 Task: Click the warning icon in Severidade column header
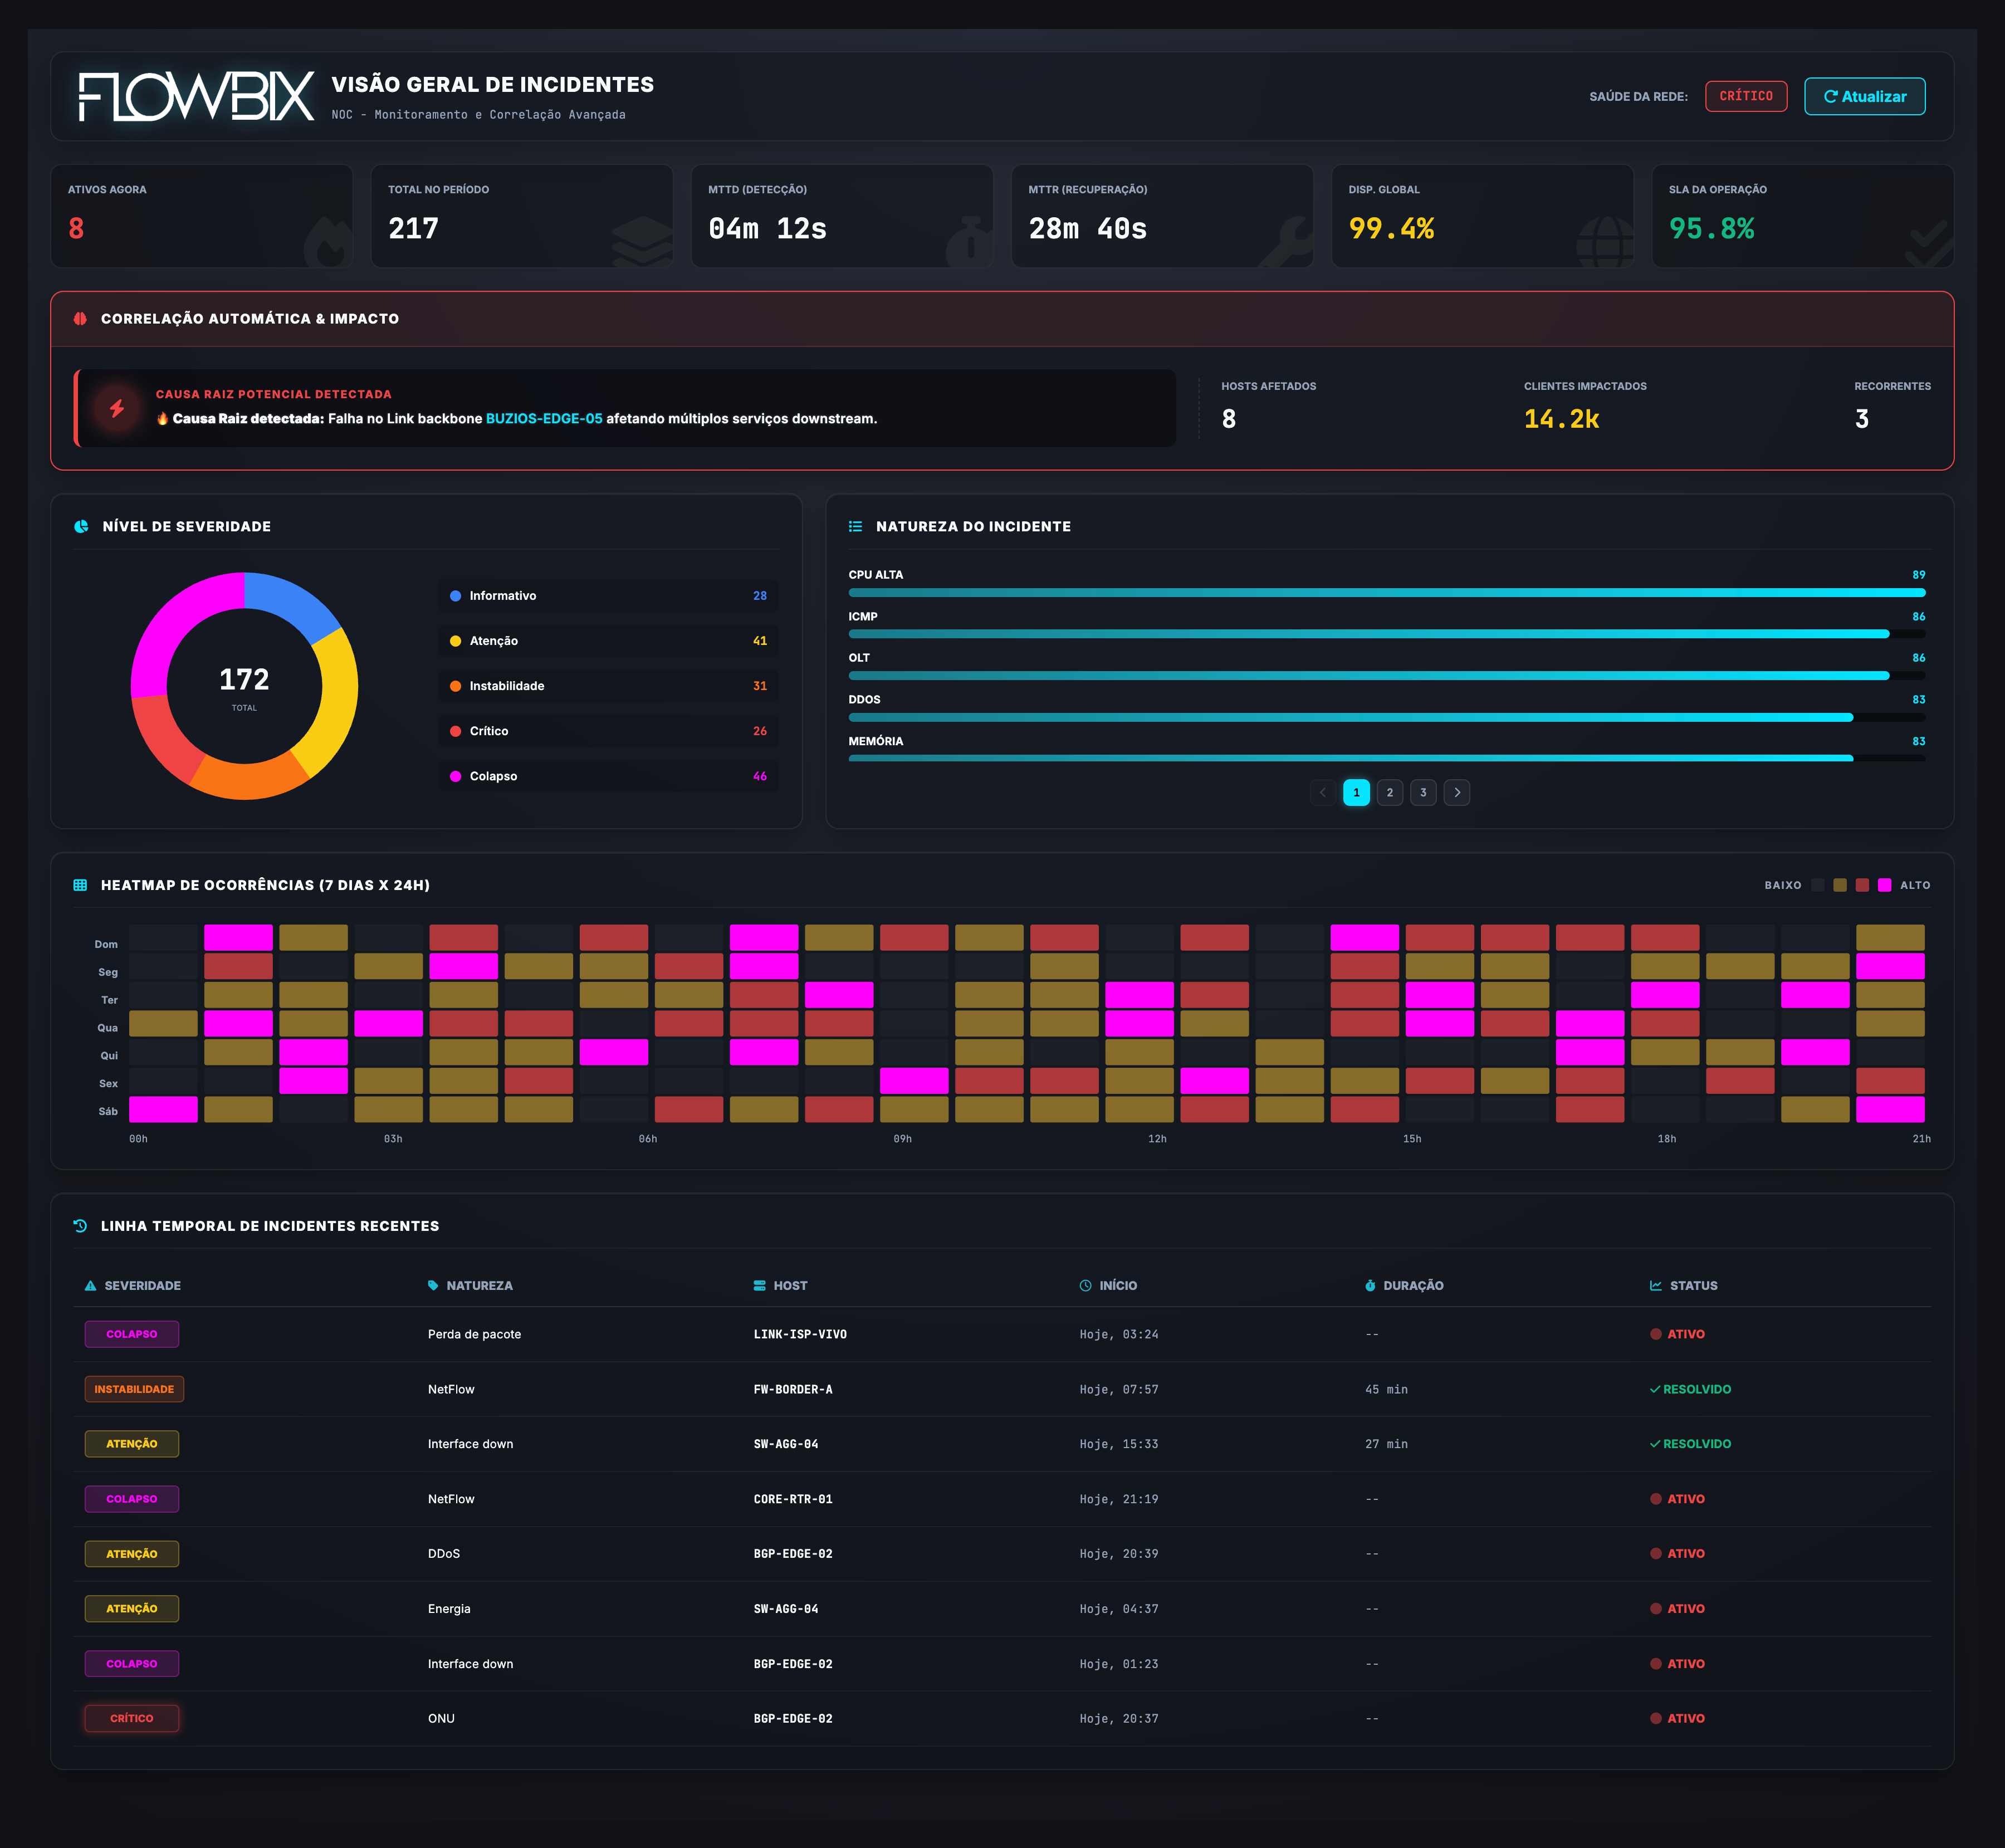point(91,1286)
